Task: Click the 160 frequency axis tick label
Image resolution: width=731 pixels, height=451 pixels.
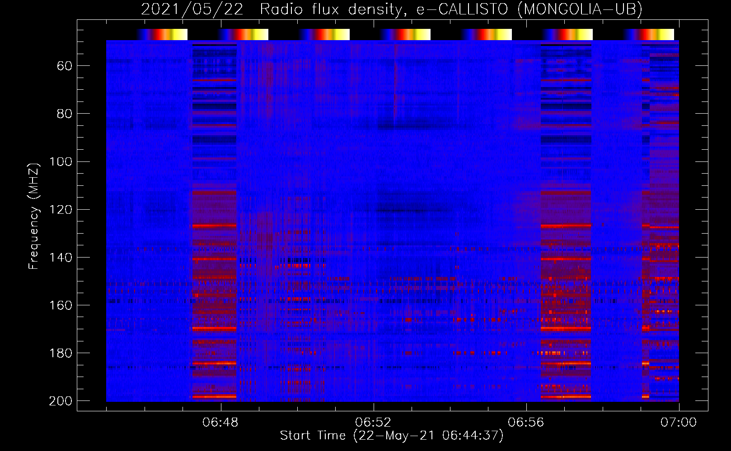Action: point(61,305)
